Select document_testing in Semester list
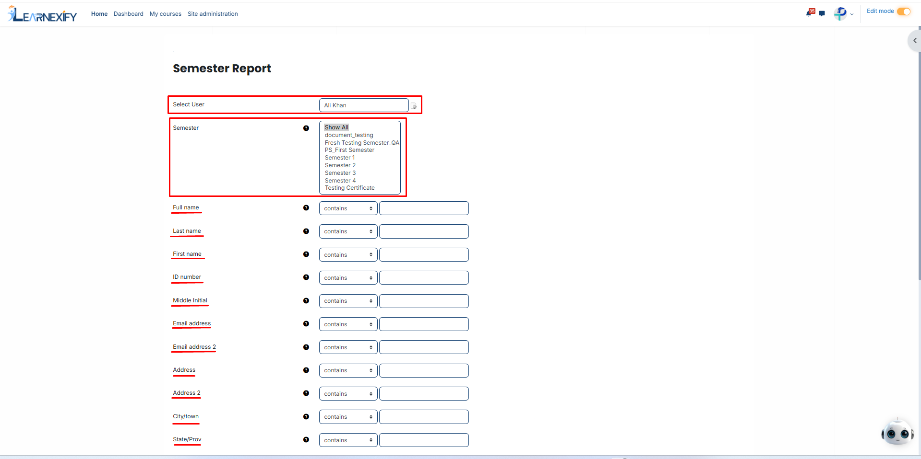Screen dimensions: 921x459 tap(349, 135)
